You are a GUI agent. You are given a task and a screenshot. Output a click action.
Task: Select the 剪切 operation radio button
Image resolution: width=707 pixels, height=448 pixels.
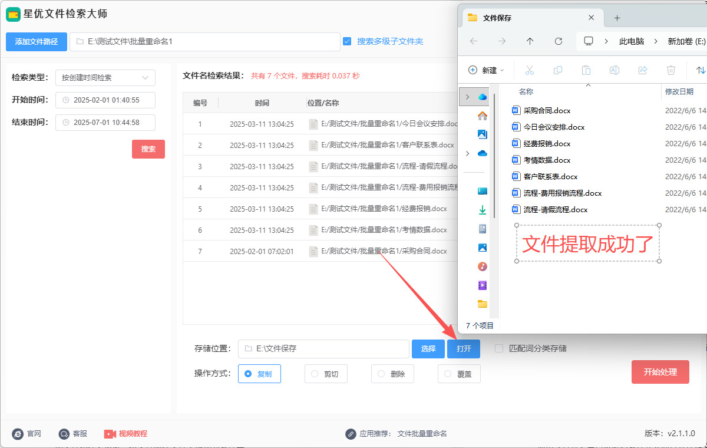tap(315, 374)
